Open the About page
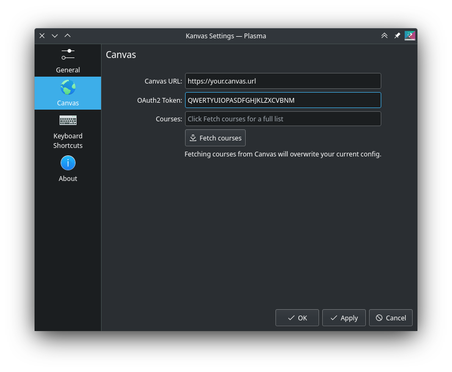The height and width of the screenshot is (372, 452). (68, 169)
